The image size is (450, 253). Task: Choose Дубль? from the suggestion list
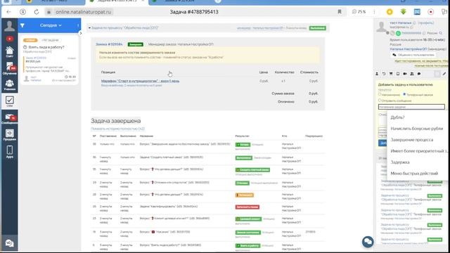point(397,117)
